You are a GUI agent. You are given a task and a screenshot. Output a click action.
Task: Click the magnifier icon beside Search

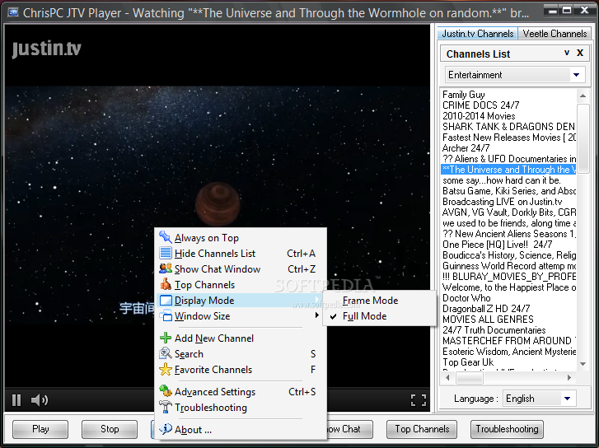tap(166, 353)
